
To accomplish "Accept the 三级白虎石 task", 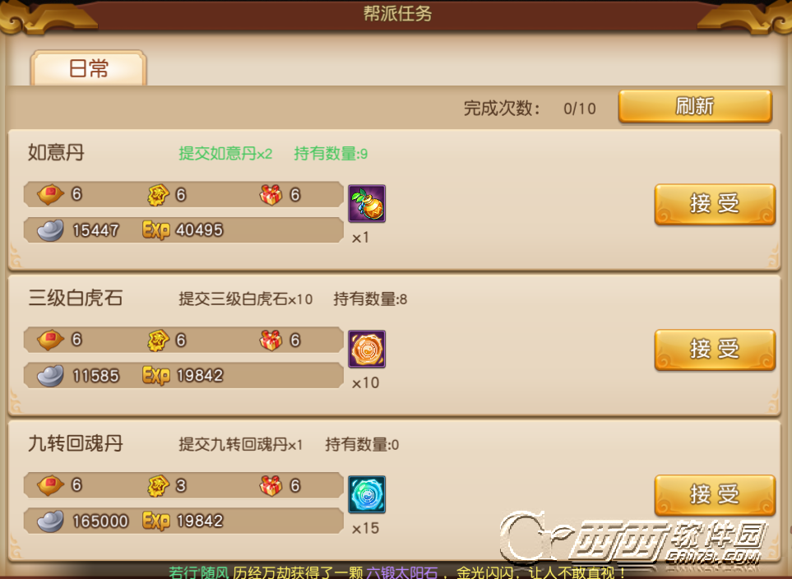I will tap(715, 350).
